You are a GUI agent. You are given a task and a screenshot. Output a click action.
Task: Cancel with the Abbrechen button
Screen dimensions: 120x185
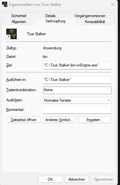(x=77, y=179)
